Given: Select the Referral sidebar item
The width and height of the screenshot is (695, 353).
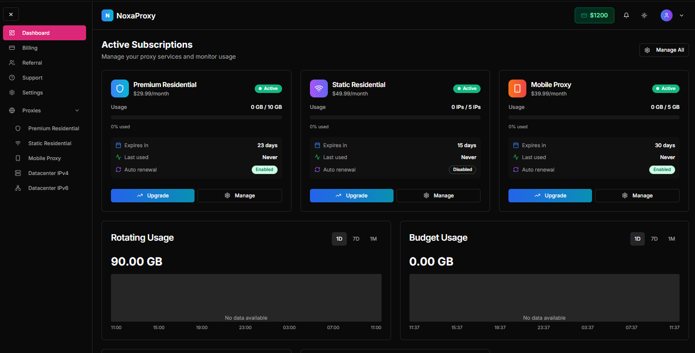Looking at the screenshot, I should (x=32, y=63).
